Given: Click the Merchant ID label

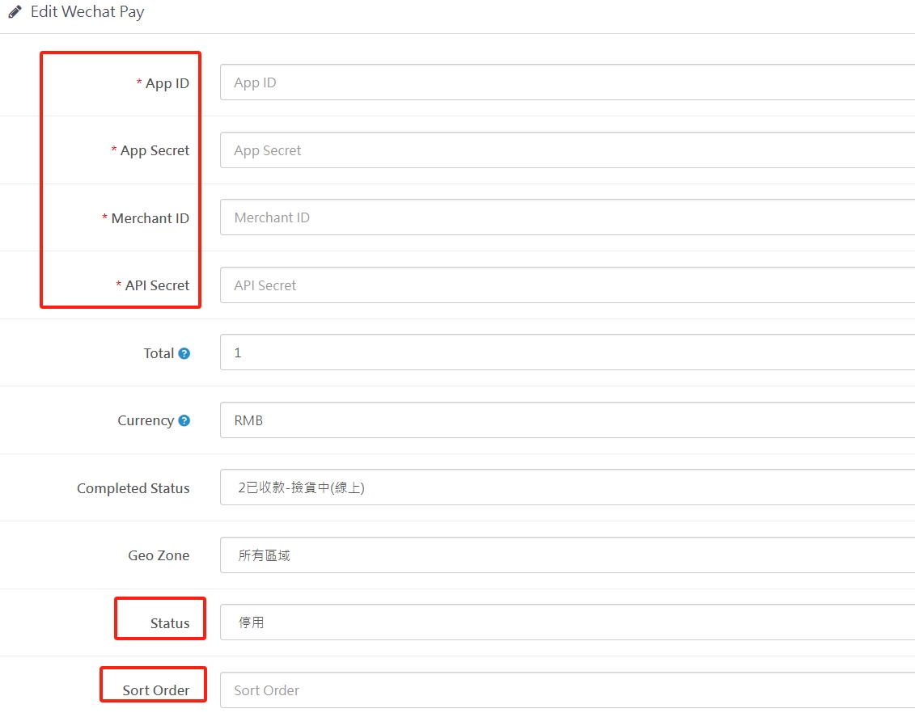Looking at the screenshot, I should [150, 218].
